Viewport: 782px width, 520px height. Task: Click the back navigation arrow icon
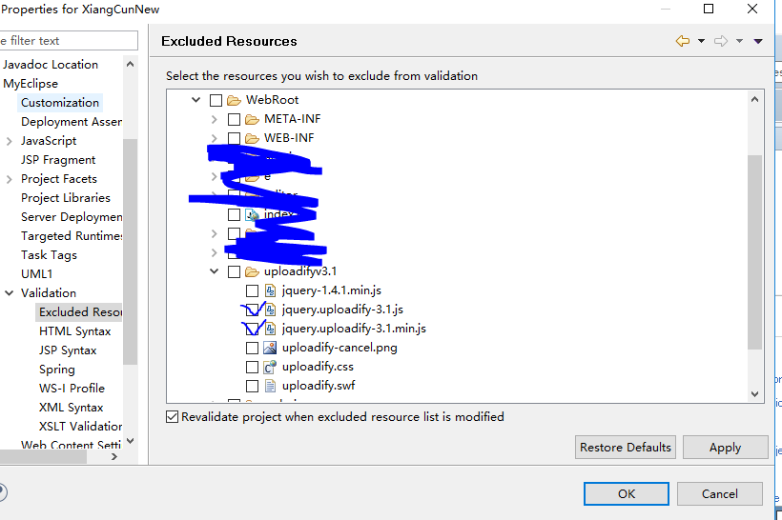[682, 41]
